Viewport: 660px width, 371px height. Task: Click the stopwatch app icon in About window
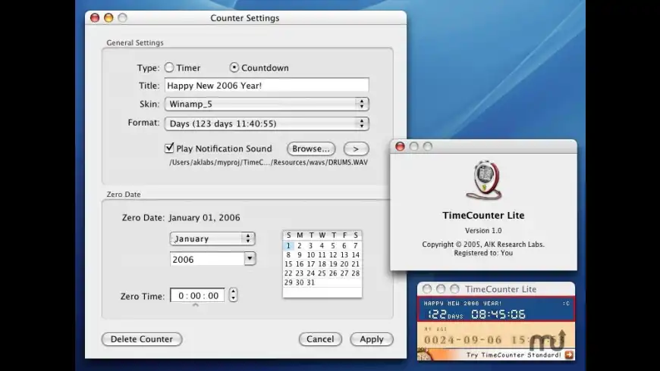pos(484,180)
